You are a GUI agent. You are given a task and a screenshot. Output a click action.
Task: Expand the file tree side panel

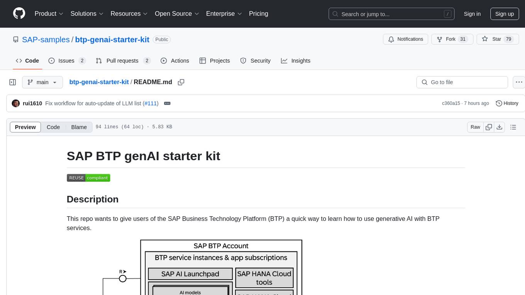tap(13, 82)
